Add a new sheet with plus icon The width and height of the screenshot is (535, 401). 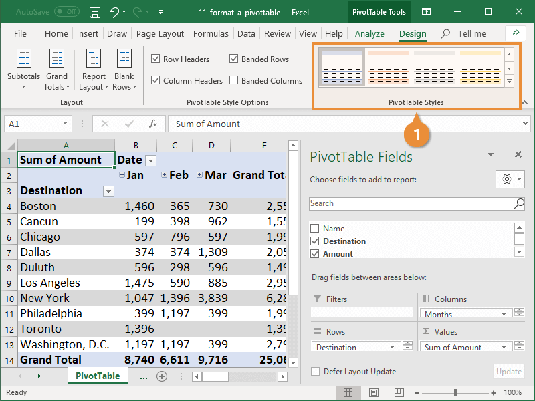point(162,376)
